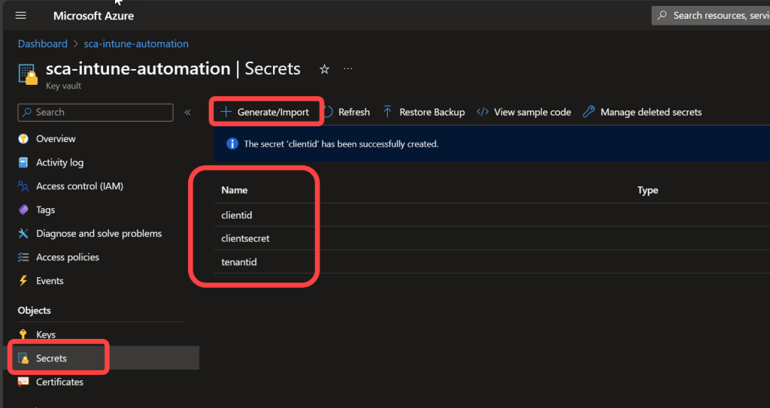770x408 pixels.
Task: Click the favorite star icon beside Secrets
Action: click(324, 69)
